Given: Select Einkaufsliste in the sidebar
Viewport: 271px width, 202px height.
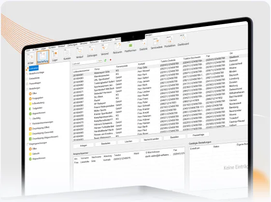Looking at the screenshot, I should tap(34, 78).
